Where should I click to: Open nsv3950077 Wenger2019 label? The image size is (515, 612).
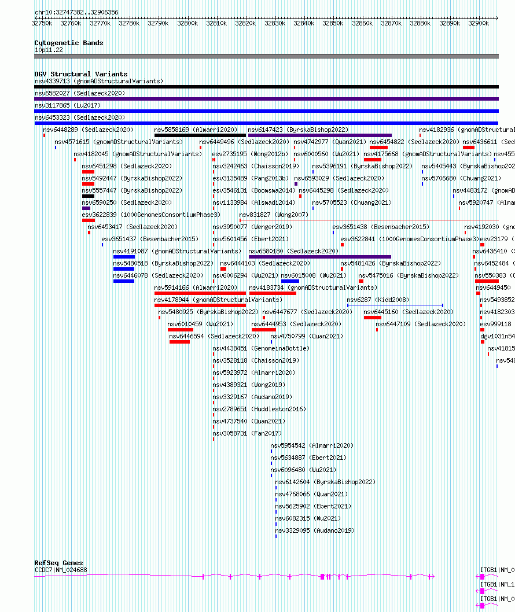click(x=252, y=227)
